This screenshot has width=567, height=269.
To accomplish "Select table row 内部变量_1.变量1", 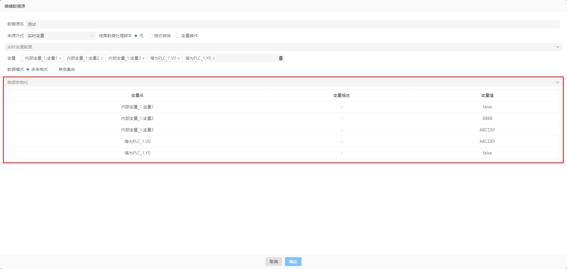I will pyautogui.click(x=283, y=107).
